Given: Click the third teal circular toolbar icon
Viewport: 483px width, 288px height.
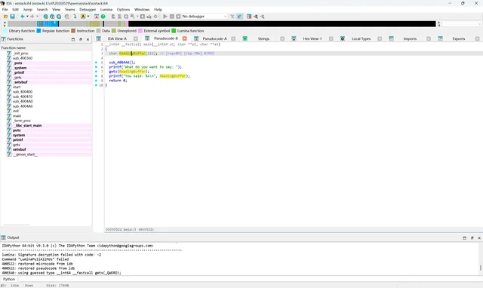Looking at the screenshot, I should tap(59, 17).
